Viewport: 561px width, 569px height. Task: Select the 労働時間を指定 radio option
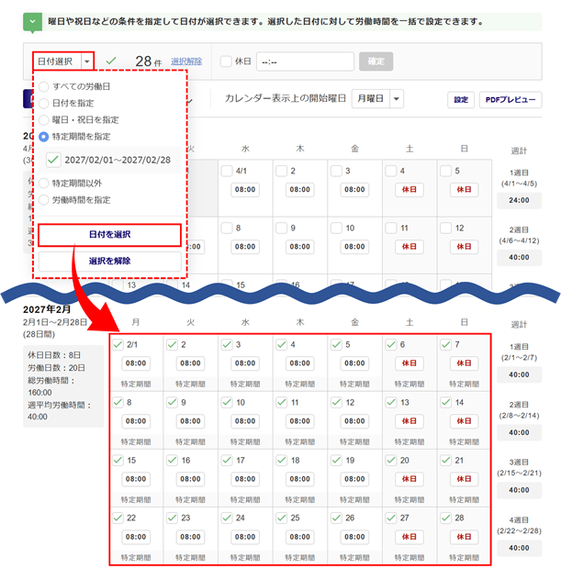point(44,199)
